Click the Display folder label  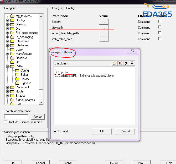pos(20,20)
